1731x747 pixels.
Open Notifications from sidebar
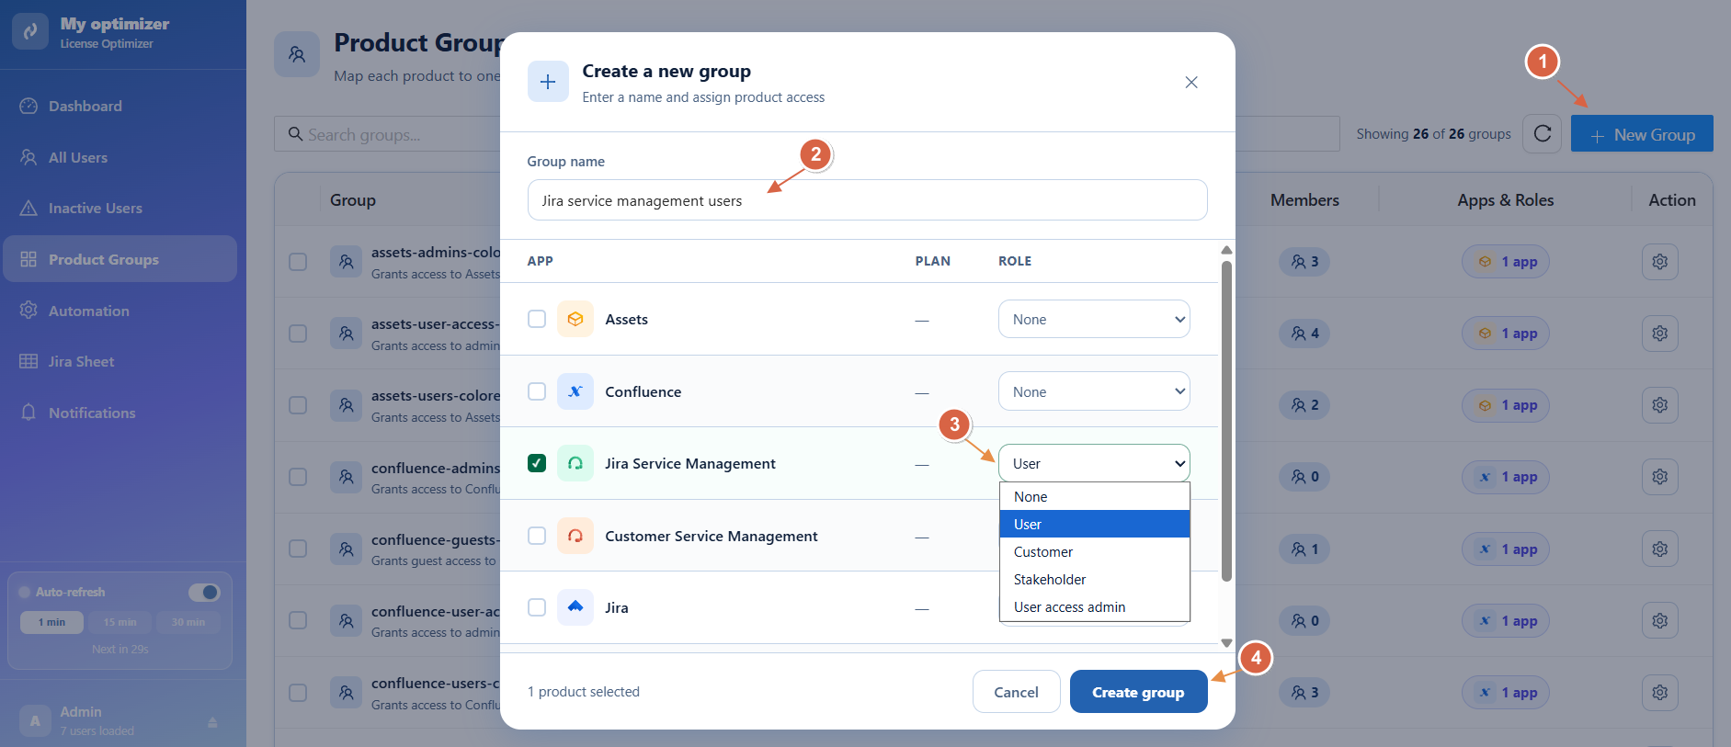click(x=92, y=413)
